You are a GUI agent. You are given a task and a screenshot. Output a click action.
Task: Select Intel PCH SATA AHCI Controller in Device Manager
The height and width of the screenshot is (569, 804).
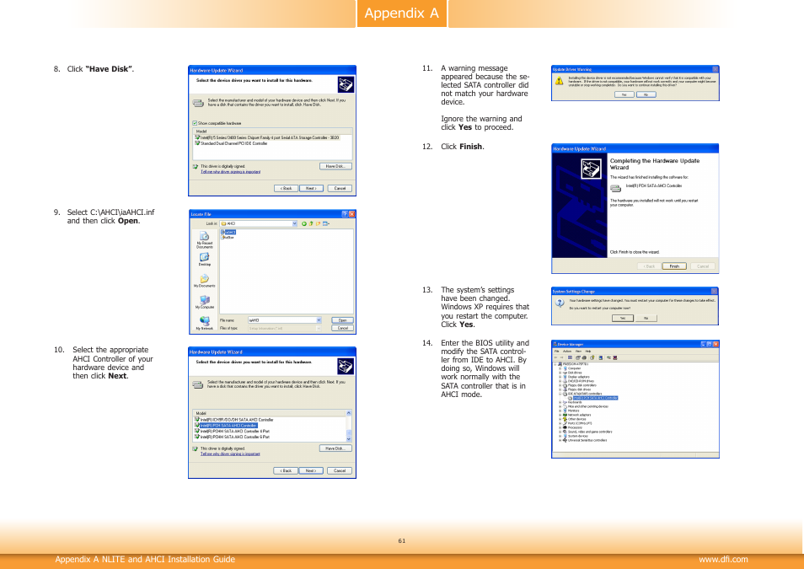[595, 398]
